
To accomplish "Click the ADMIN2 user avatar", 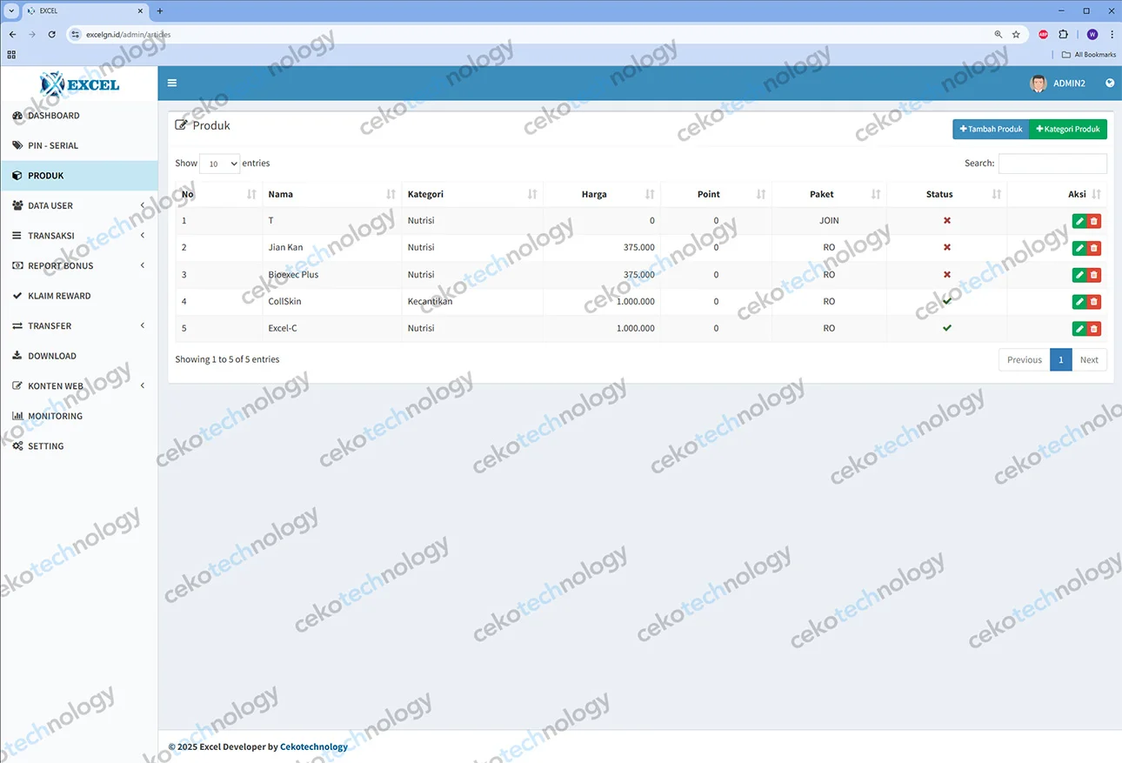I will tap(1038, 84).
